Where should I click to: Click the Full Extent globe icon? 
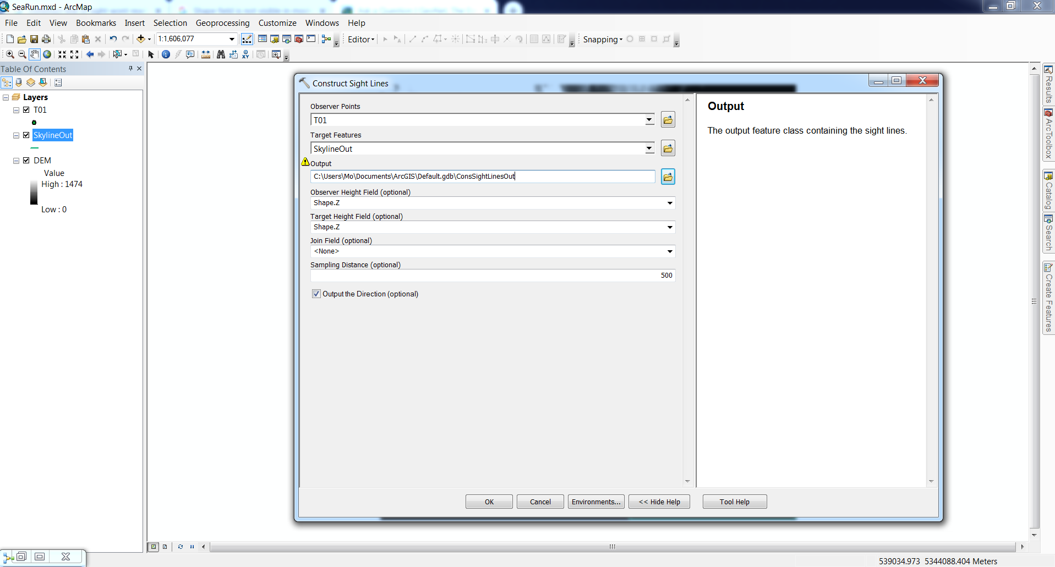click(47, 54)
